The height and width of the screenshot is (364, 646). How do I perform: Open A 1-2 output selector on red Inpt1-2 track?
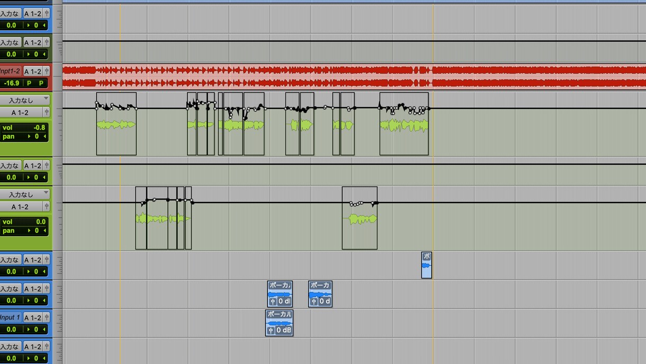coord(33,71)
